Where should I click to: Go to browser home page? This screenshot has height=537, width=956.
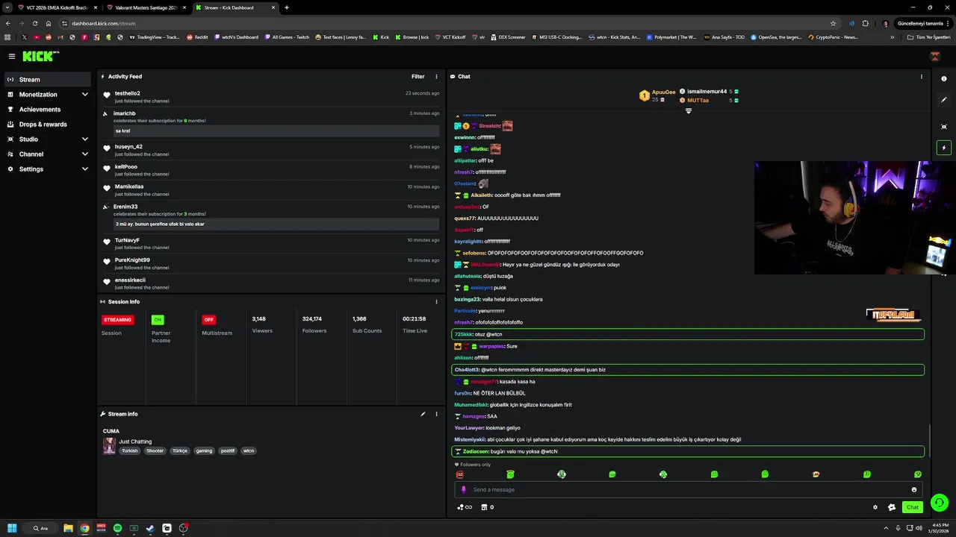(49, 23)
